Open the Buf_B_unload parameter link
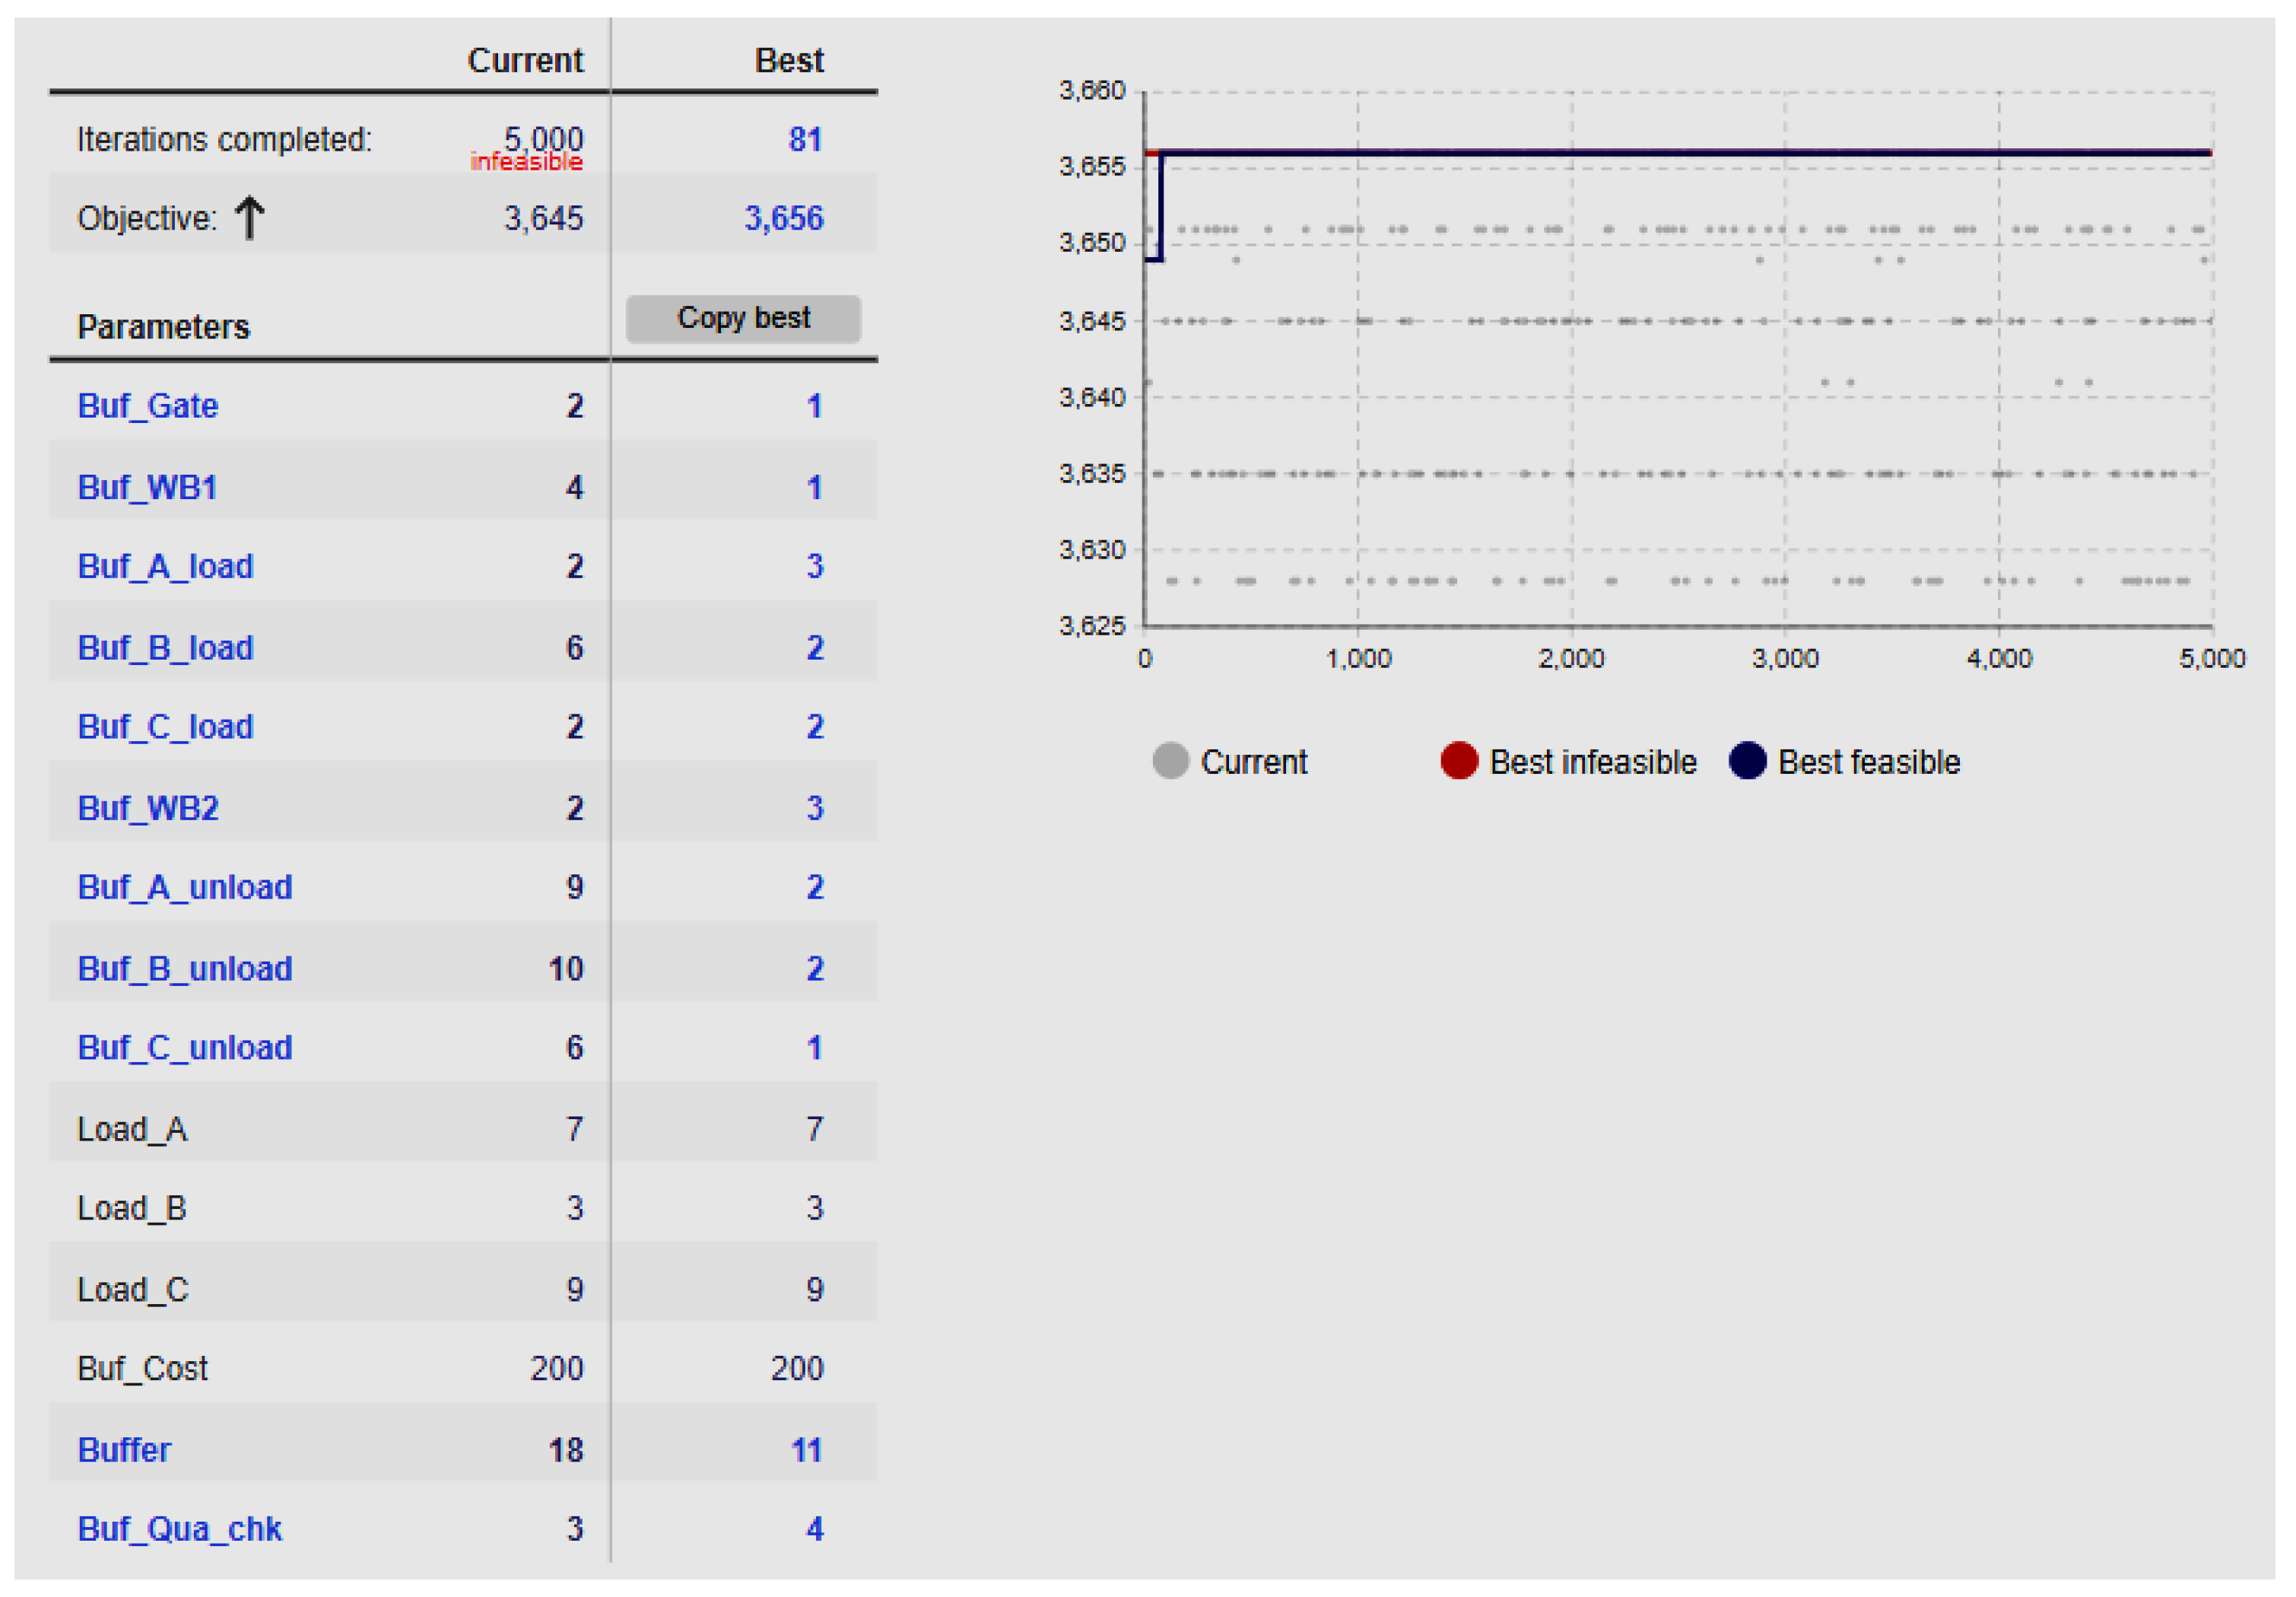The width and height of the screenshot is (2296, 1597). pos(185,969)
